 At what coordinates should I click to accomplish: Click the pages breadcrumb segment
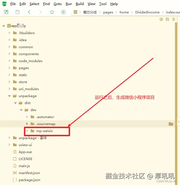click(x=108, y=12)
